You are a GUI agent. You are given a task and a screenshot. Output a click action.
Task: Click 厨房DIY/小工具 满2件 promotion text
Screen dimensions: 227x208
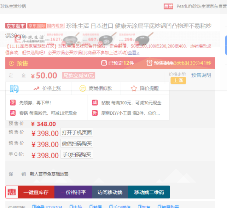[131, 113]
